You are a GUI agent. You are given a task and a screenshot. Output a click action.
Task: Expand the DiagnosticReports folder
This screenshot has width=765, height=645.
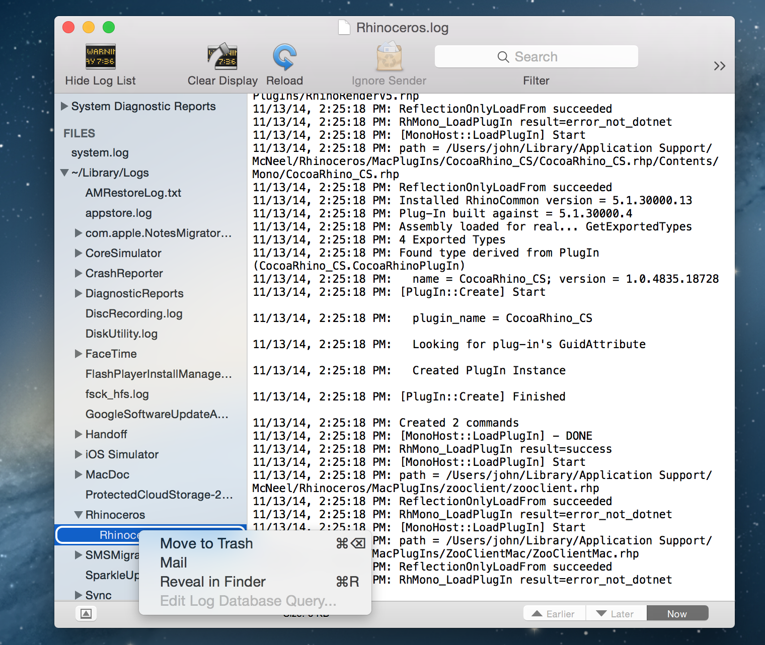tap(79, 293)
